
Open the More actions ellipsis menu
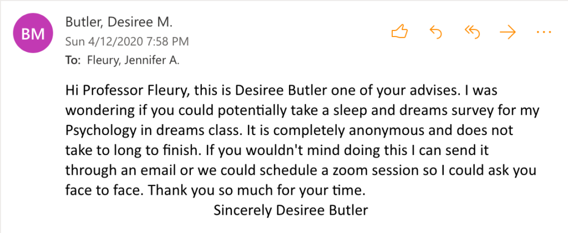544,32
